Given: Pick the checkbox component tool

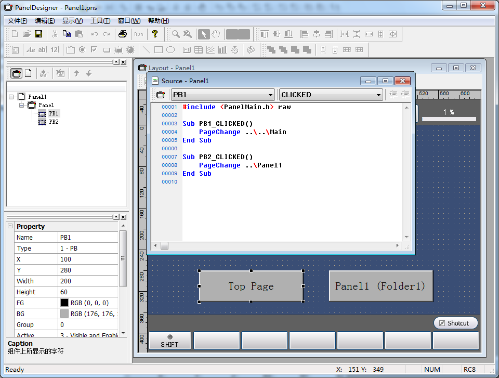Looking at the screenshot, I should (94, 50).
